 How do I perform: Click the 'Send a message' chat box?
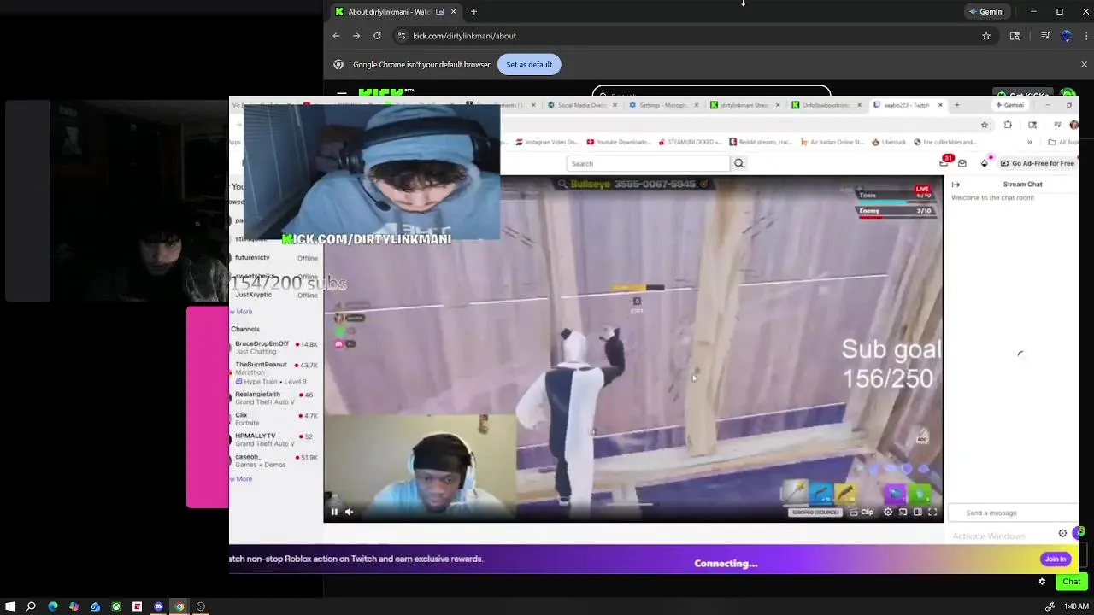pos(1012,512)
